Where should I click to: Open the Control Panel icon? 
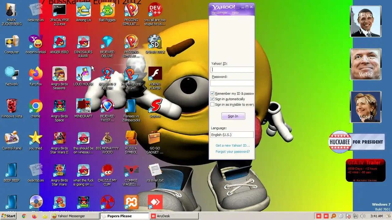(x=12, y=141)
